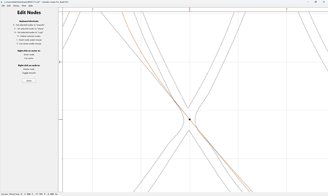The image size is (328, 196).
Task: Click the Cursor Position status bar readout
Action: click(x=29, y=194)
